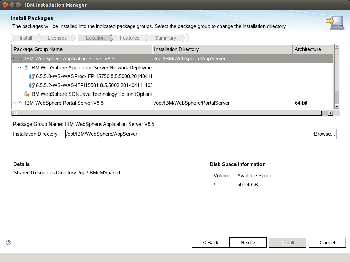
Task: Collapse IBM WebSphere Portal Server V8.5 group
Action: pos(14,103)
